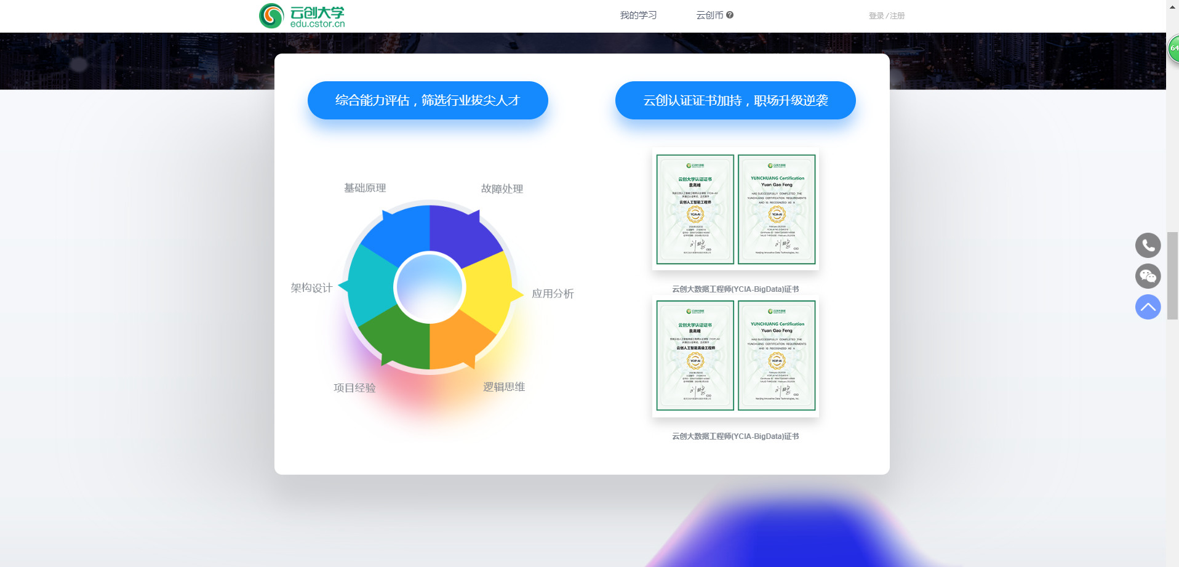Click the 基础原理 label above the wheel
The width and height of the screenshot is (1179, 567).
coord(364,188)
